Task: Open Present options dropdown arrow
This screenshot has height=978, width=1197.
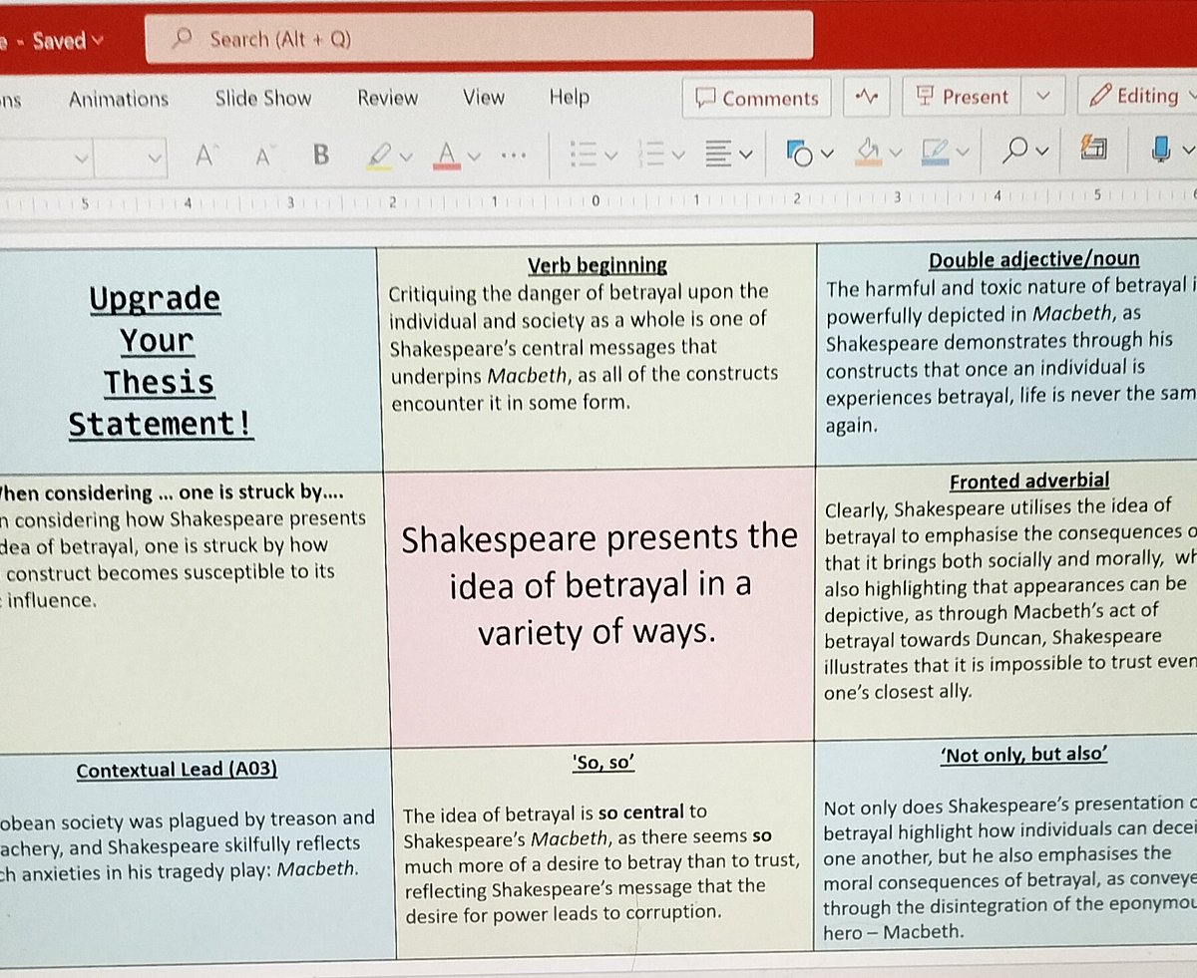Action: pyautogui.click(x=1043, y=97)
